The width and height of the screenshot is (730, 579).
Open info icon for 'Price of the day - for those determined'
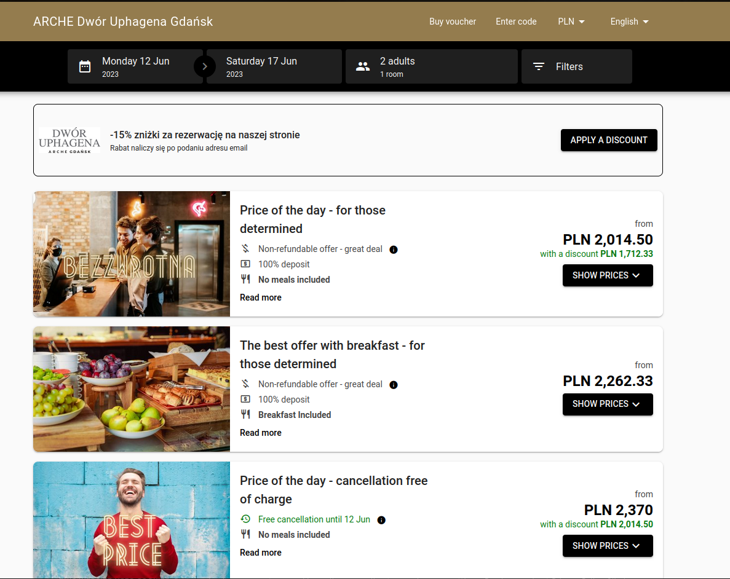tap(394, 250)
